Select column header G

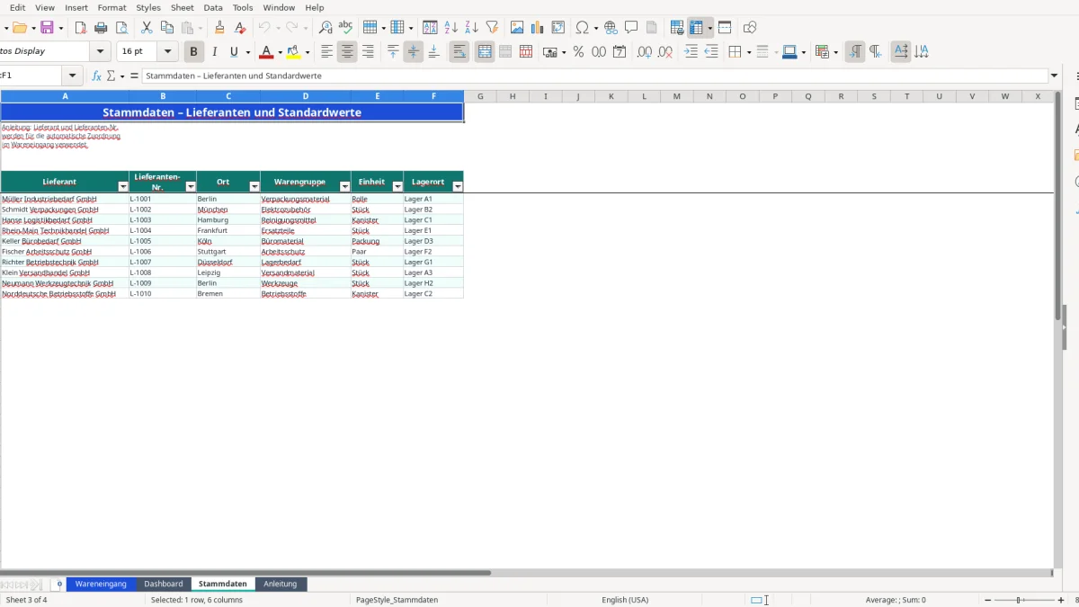click(x=480, y=96)
